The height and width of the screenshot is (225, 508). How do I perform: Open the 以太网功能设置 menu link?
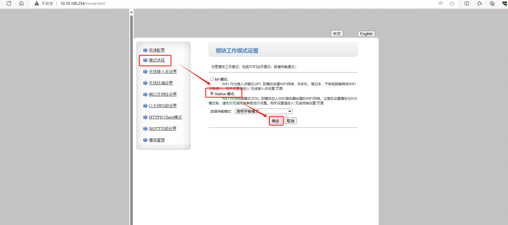(163, 106)
